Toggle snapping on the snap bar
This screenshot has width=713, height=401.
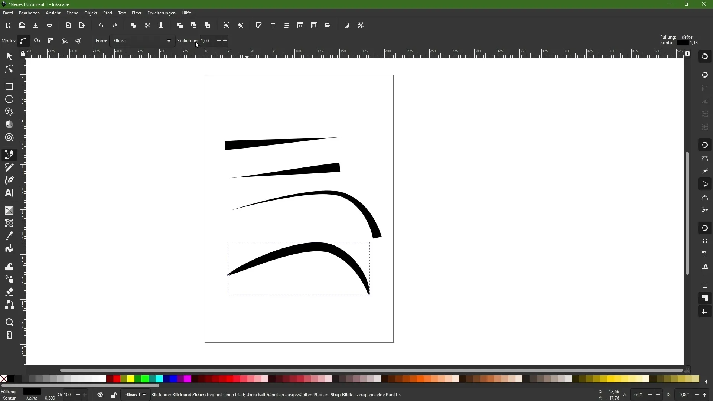coord(705,57)
